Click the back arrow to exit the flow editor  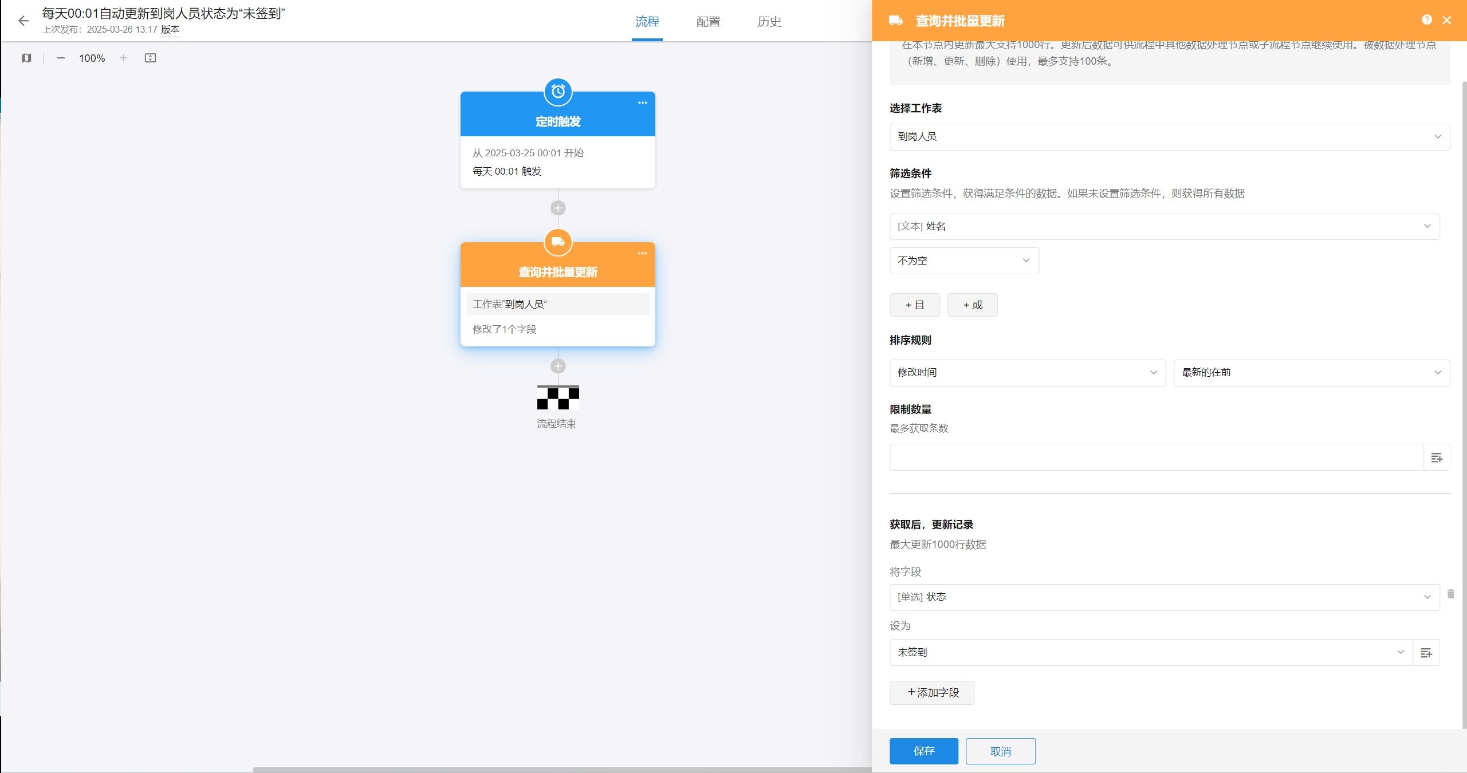pos(23,21)
